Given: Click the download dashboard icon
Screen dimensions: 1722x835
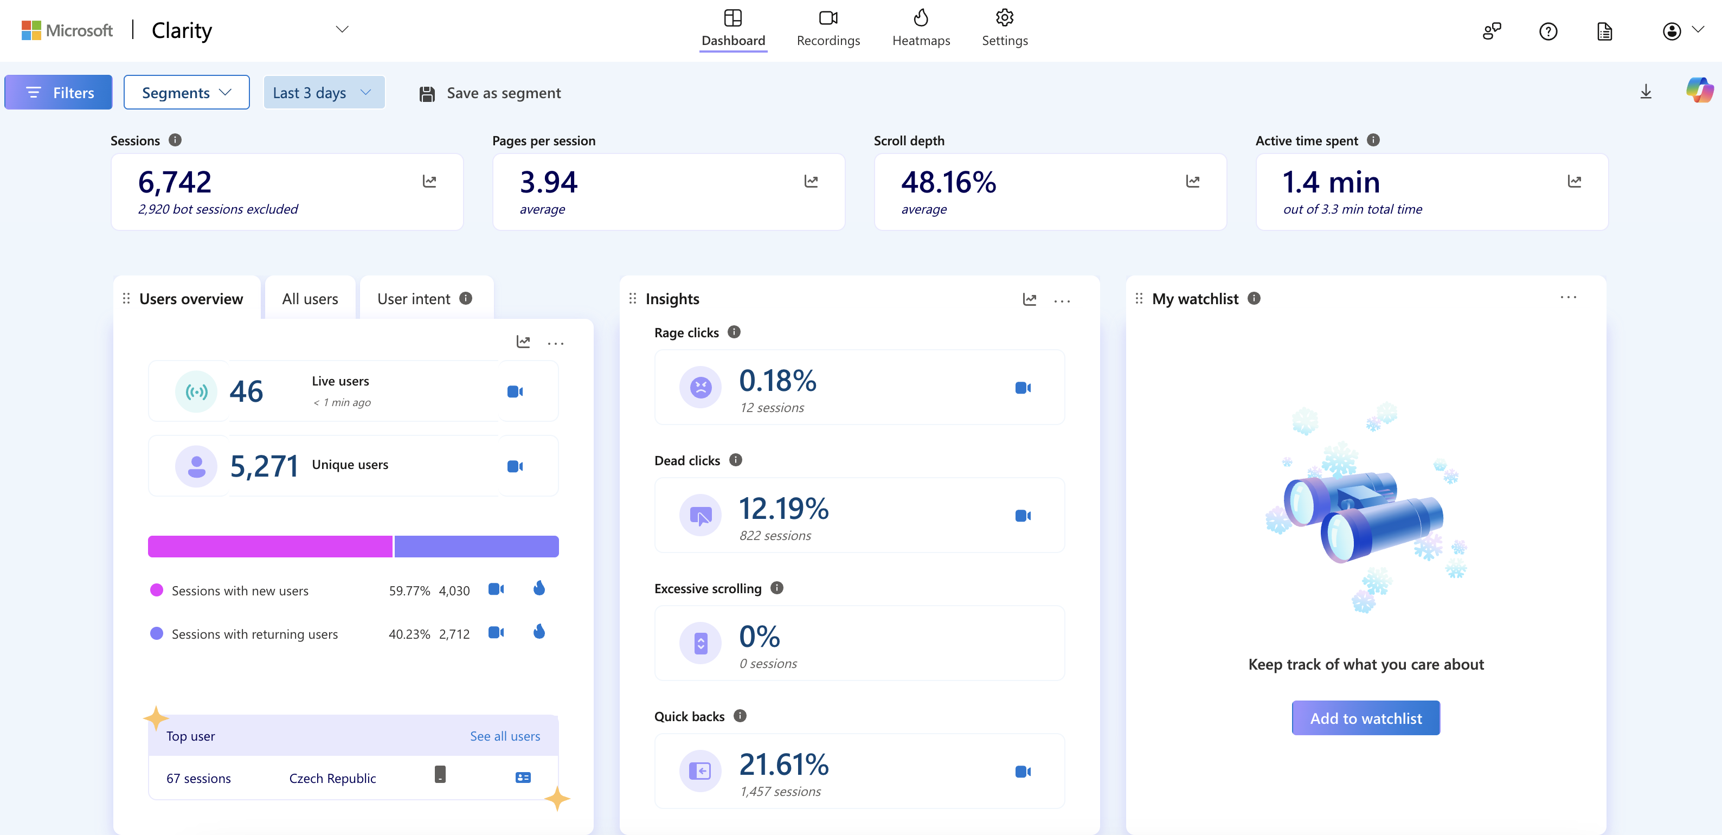Looking at the screenshot, I should click(x=1645, y=92).
